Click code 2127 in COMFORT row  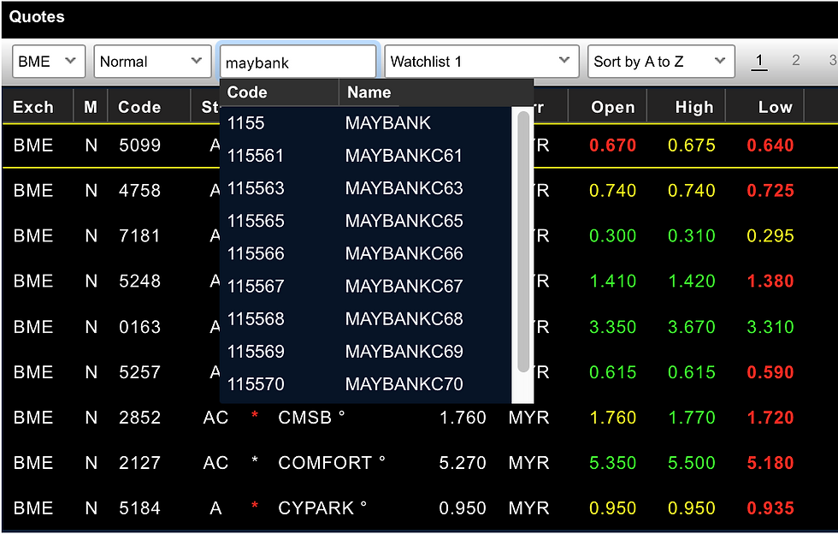(139, 463)
